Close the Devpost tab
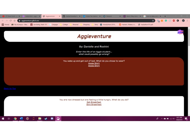This screenshot has width=190, height=135. (x=120, y=16)
